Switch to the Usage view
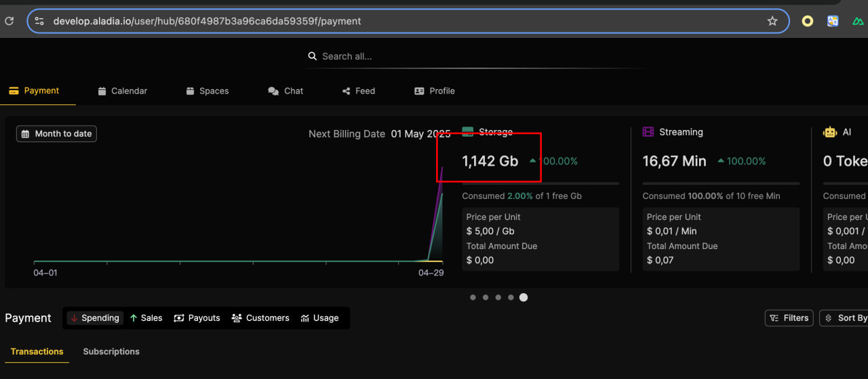Image resolution: width=868 pixels, height=379 pixels. (319, 318)
